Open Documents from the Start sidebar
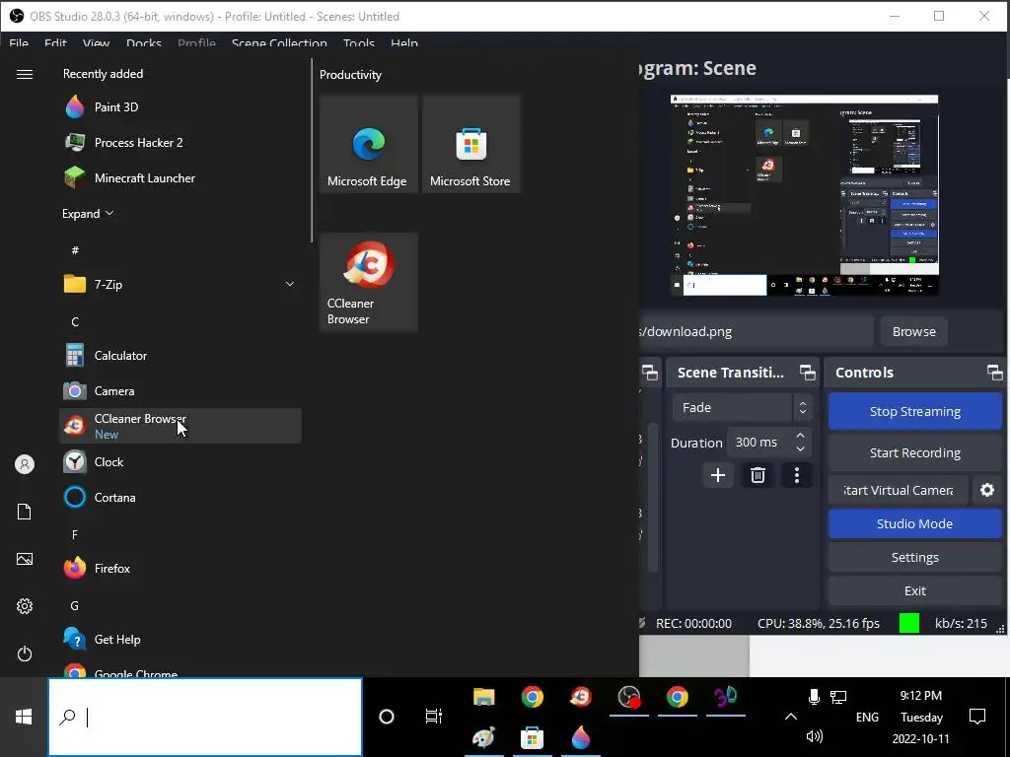Screen dimensions: 1010x757 [x=25, y=512]
